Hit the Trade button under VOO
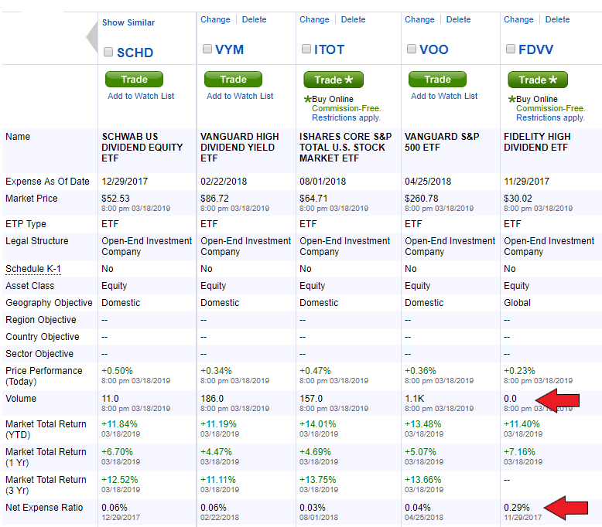Screen dimensions: 602x527 [437, 79]
